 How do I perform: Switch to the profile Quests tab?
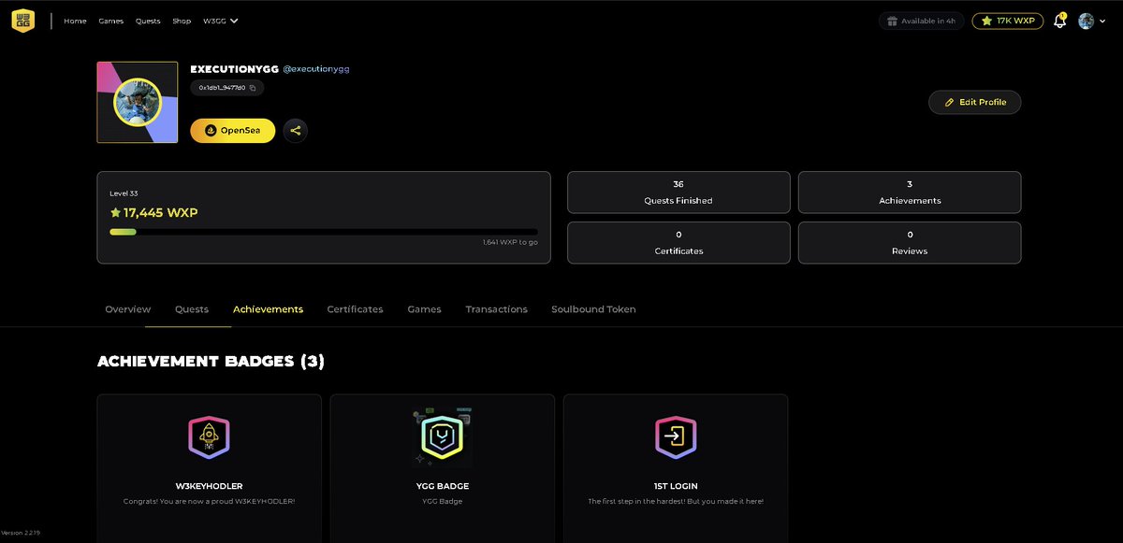(x=192, y=309)
